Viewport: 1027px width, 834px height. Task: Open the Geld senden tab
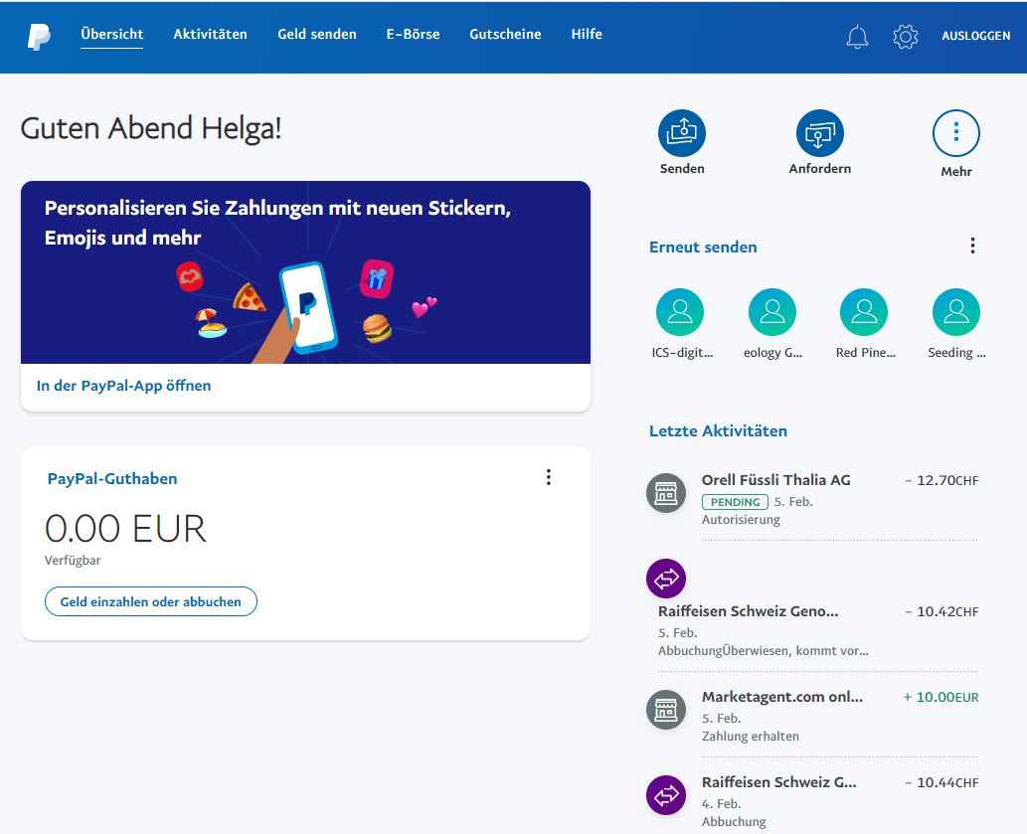coord(317,35)
